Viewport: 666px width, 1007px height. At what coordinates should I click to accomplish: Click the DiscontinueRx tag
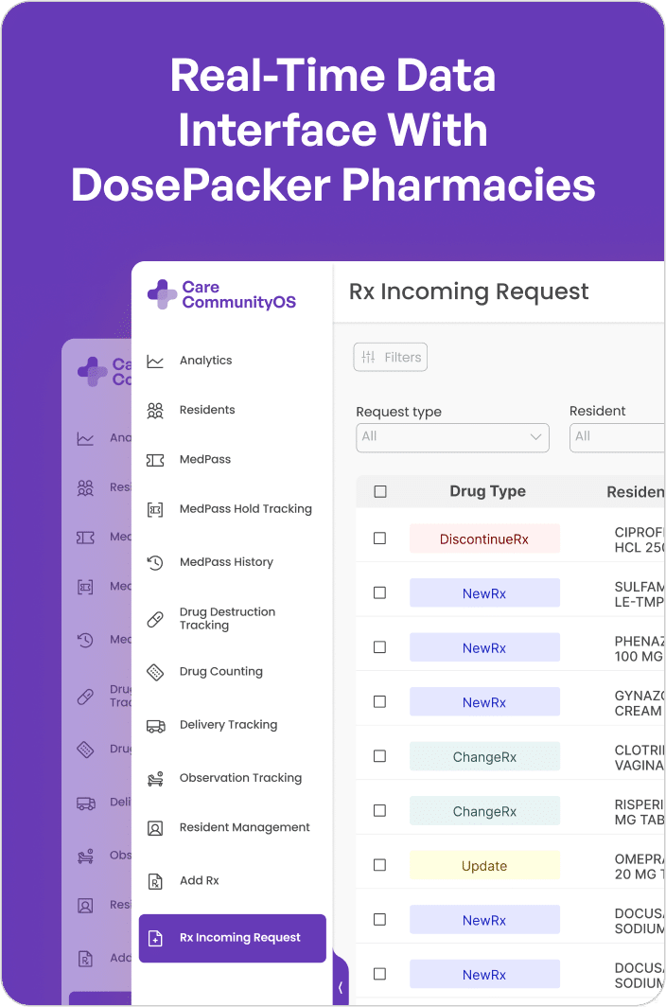pos(485,539)
